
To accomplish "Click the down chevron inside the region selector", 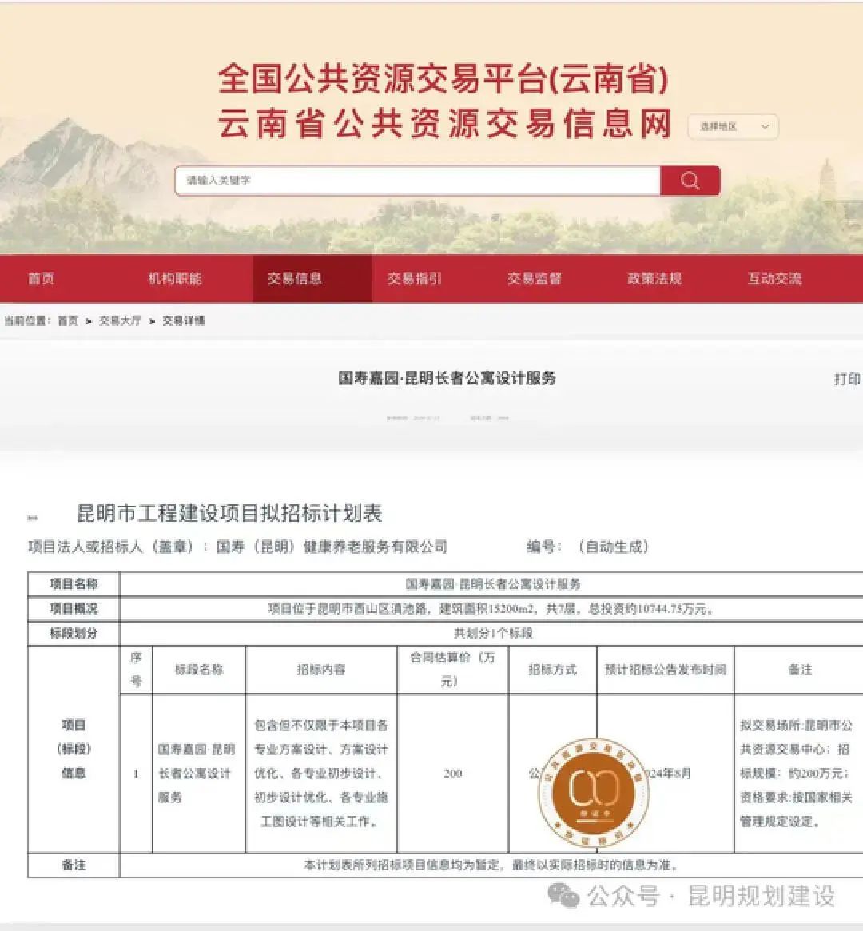I will pyautogui.click(x=764, y=127).
